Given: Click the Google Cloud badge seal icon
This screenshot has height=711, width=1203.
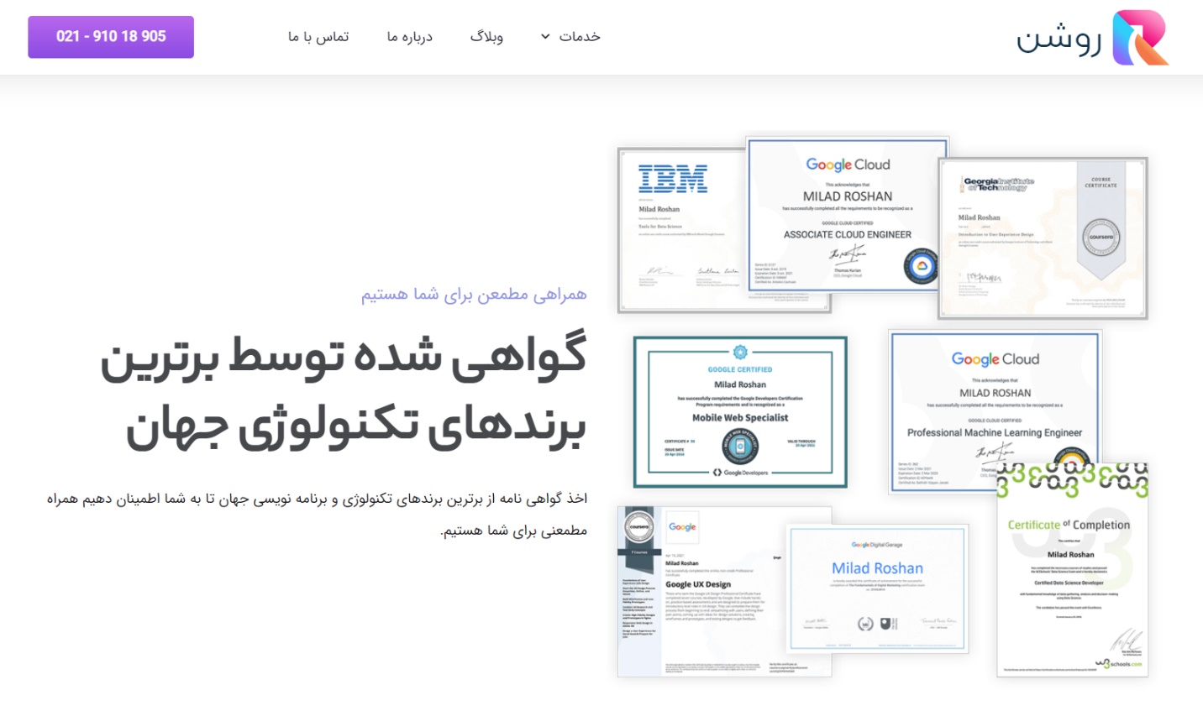Looking at the screenshot, I should pyautogui.click(x=921, y=267).
